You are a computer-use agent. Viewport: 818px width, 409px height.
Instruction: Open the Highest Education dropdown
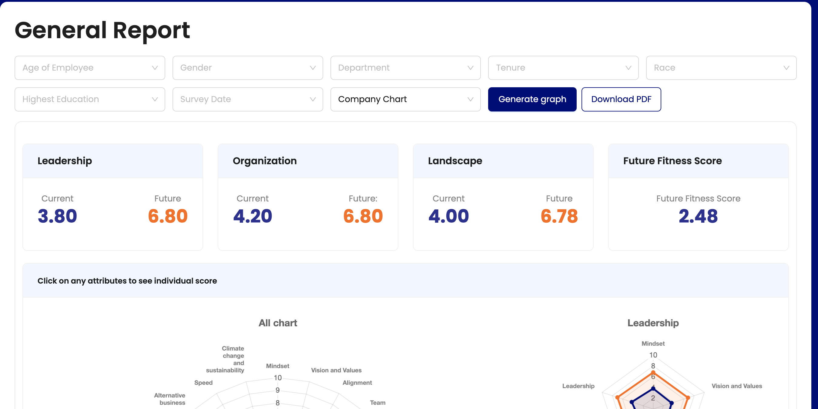(89, 99)
